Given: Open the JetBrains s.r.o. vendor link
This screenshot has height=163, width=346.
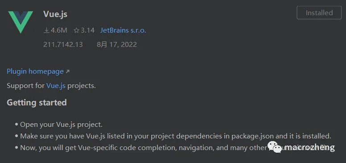Looking at the screenshot, I should click(123, 30).
